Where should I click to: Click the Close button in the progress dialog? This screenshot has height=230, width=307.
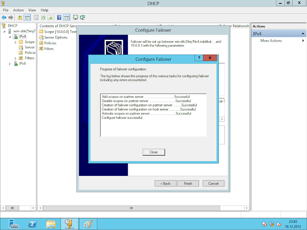coord(153,152)
